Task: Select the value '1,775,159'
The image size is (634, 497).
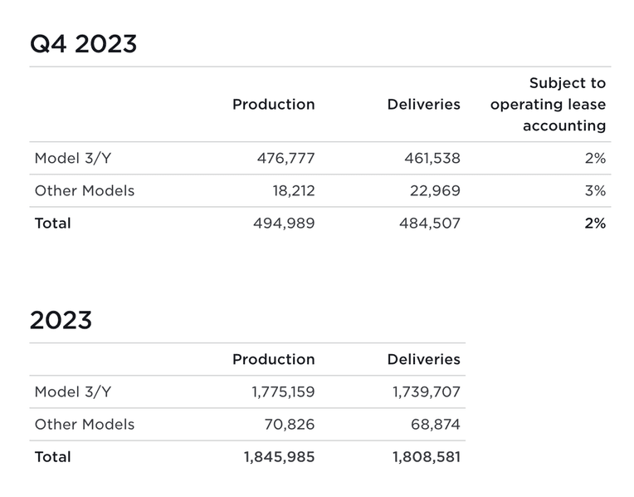Action: 283,392
